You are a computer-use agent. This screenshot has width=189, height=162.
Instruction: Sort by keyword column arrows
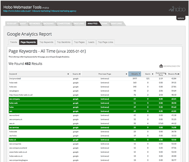(68, 74)
